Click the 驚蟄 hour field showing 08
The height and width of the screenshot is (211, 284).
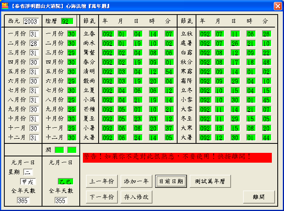click(x=154, y=53)
